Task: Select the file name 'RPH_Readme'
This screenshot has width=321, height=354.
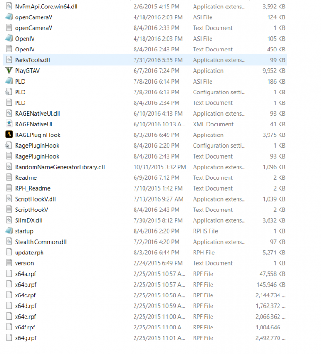Action: pyautogui.click(x=33, y=188)
